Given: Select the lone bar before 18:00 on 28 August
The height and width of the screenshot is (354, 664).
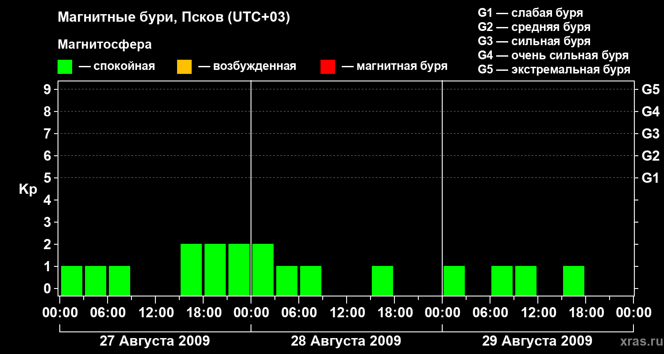Looking at the screenshot, I should pos(382,281).
